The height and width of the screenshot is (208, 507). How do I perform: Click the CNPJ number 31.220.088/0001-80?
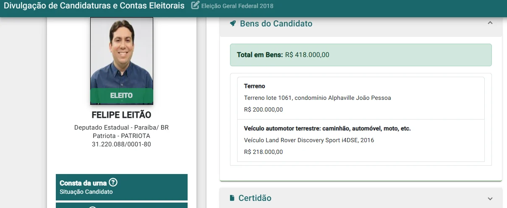[x=122, y=144]
